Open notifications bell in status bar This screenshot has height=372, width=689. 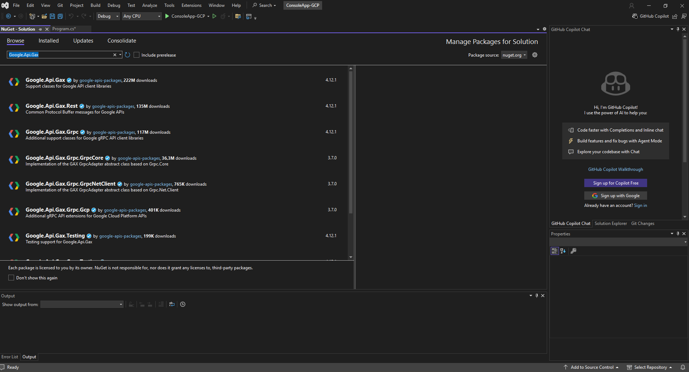682,367
